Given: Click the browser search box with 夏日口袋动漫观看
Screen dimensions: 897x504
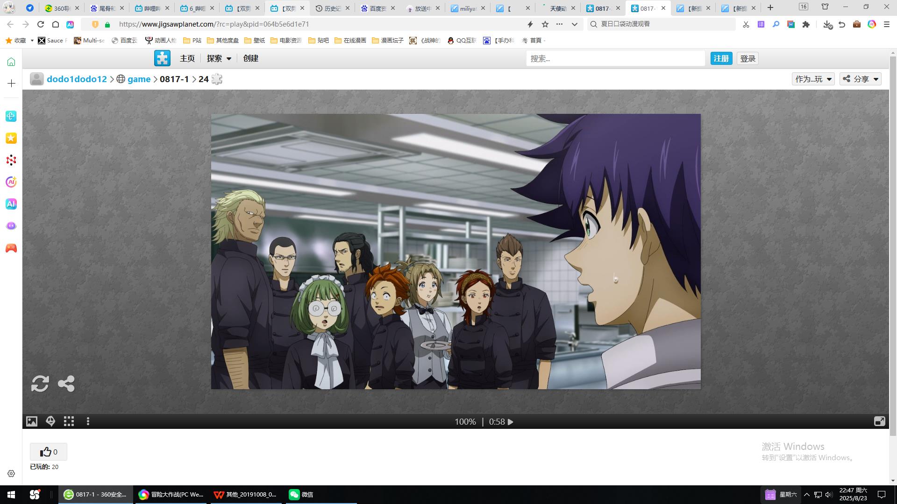Looking at the screenshot, I should pyautogui.click(x=661, y=24).
